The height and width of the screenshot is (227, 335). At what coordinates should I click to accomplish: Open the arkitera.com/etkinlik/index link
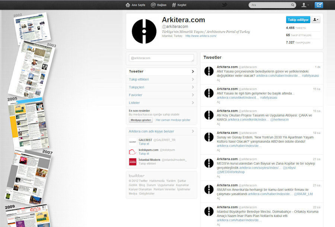tap(248, 119)
